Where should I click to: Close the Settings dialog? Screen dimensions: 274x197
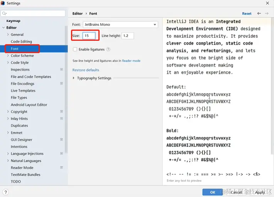pyautogui.click(x=267, y=3)
